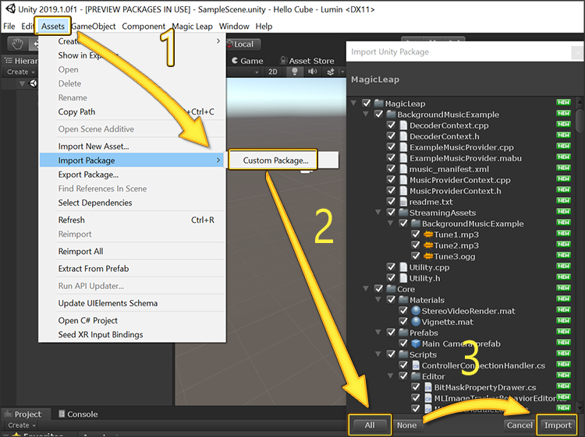585x437 pixels.
Task: Click the import dialog vertical scrollbar thumb
Action: pyautogui.click(x=580, y=120)
